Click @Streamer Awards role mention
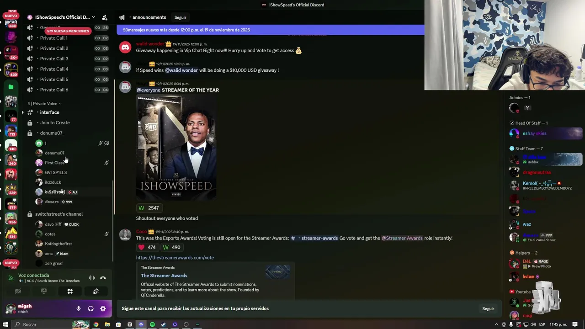Screen dimensions: 585x329 402,238
